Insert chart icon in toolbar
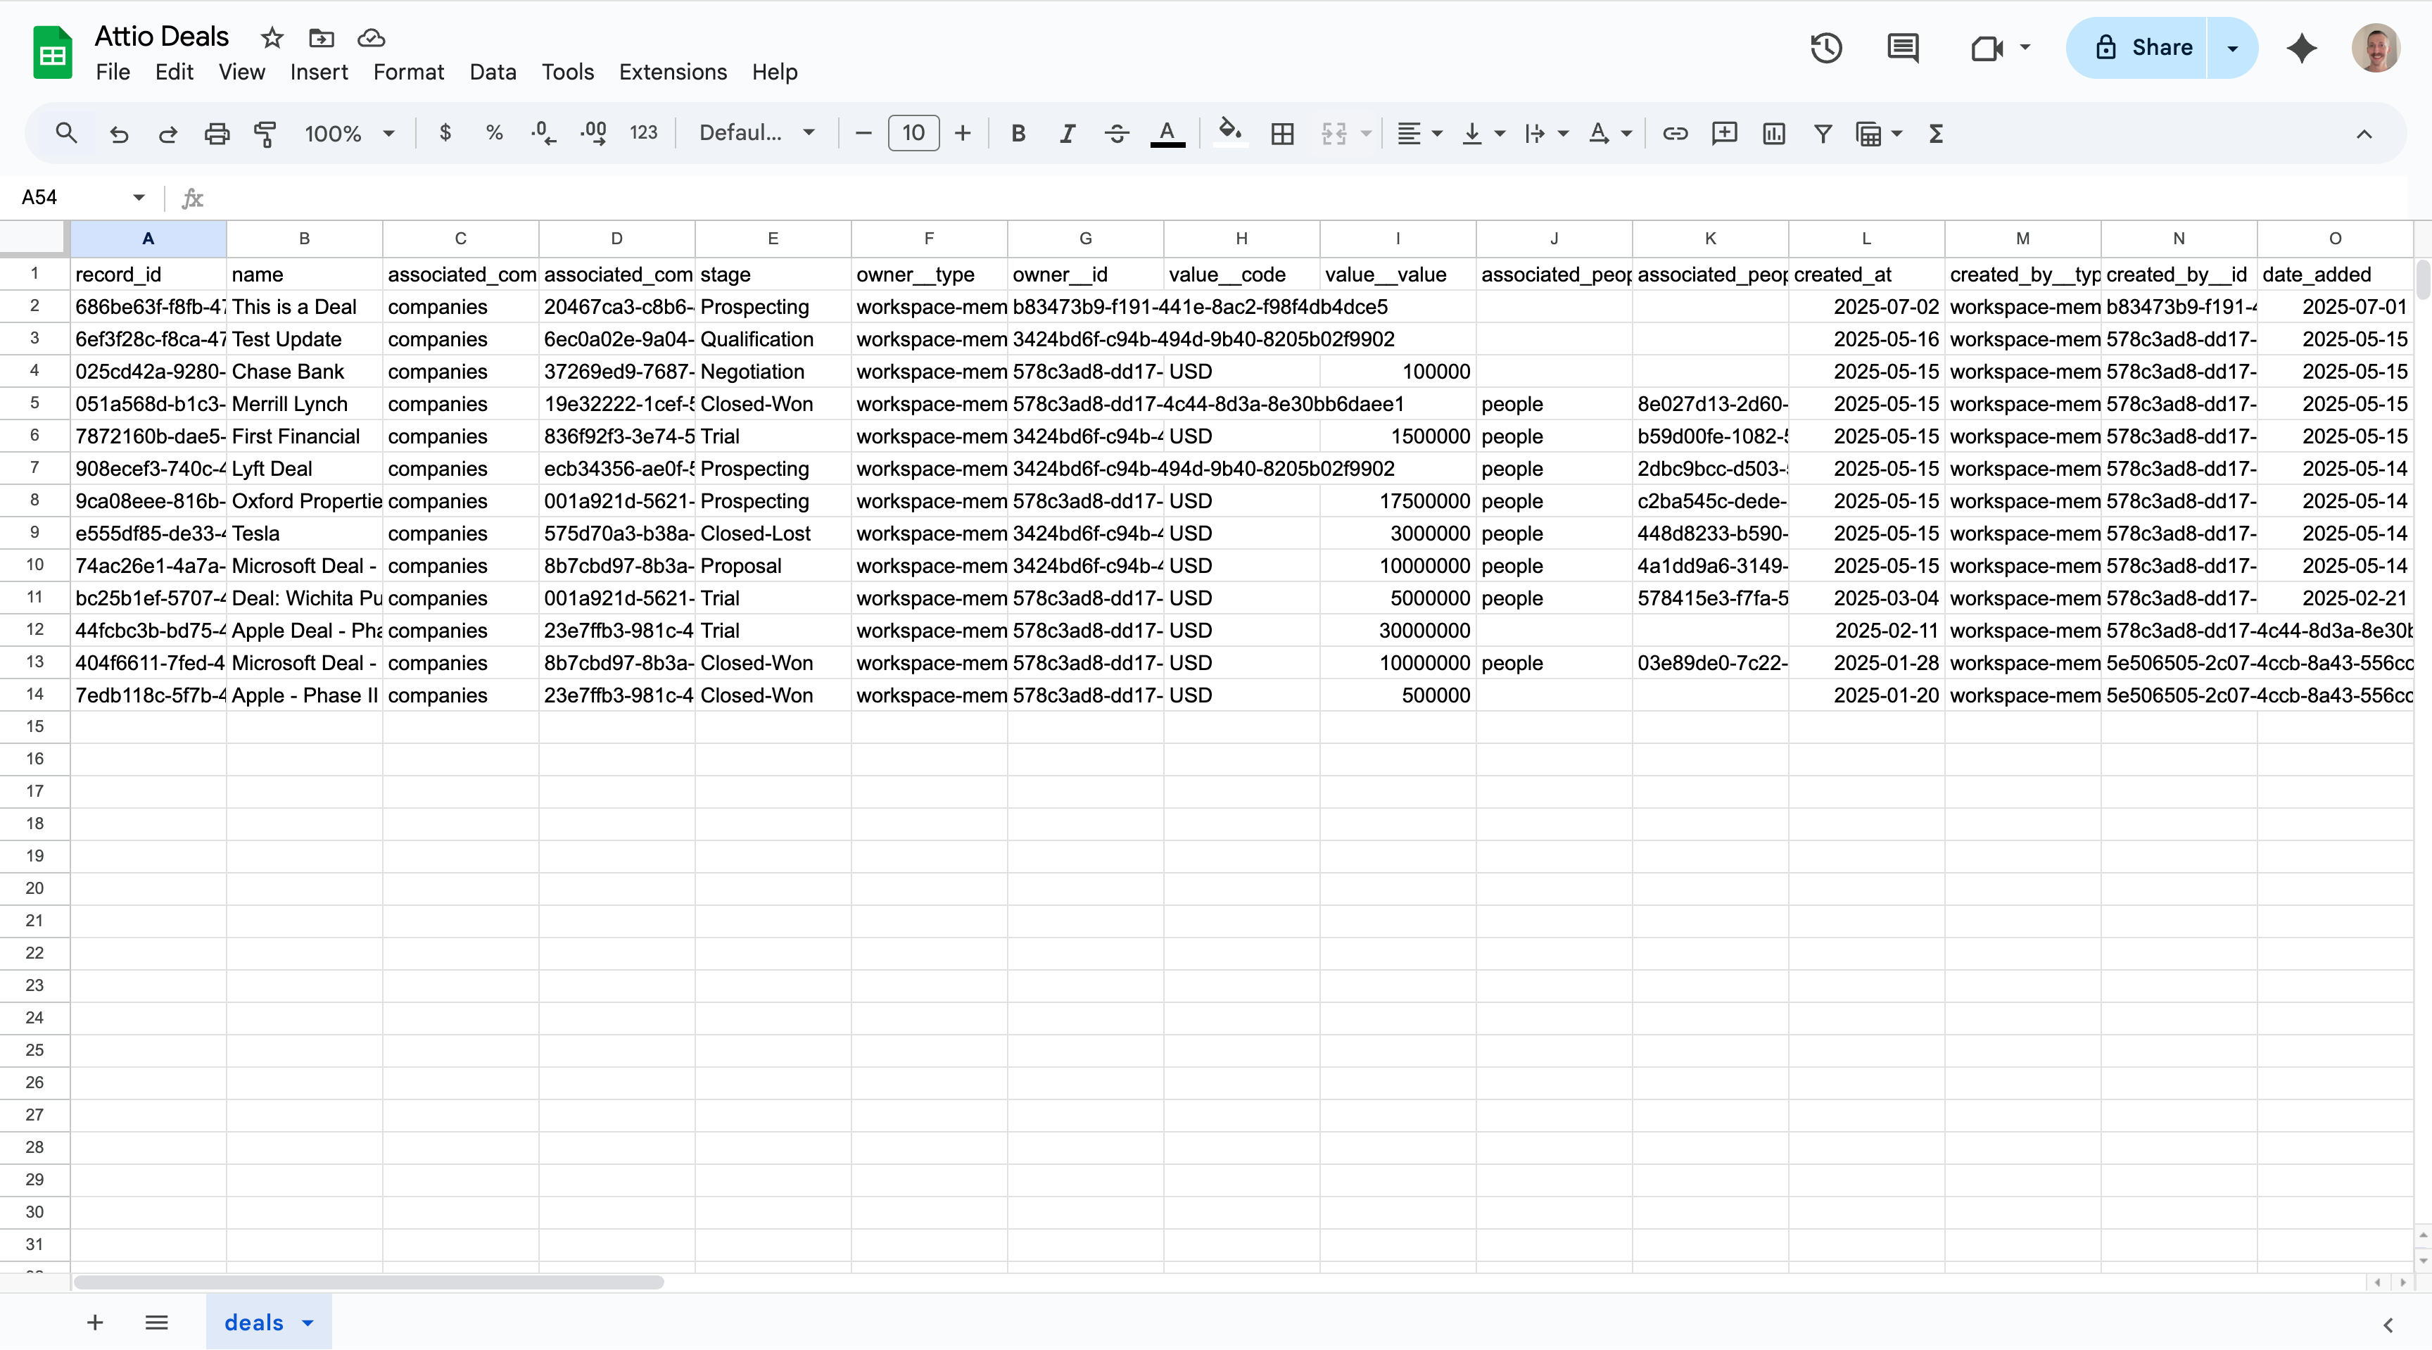The width and height of the screenshot is (2432, 1350). [1773, 133]
